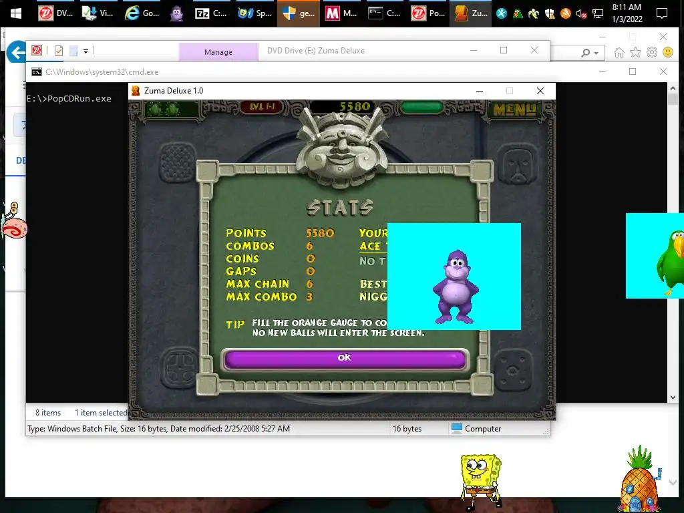Click the Zuma Deluxe 1.0 title icon
This screenshot has width=684, height=513.
(136, 91)
